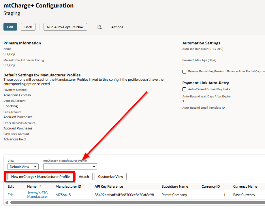Click the API Key Reference column header
The image size is (265, 209).
(x=109, y=186)
